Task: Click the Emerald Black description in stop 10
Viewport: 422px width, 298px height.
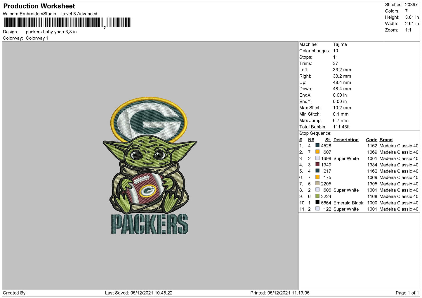Action: pyautogui.click(x=348, y=203)
